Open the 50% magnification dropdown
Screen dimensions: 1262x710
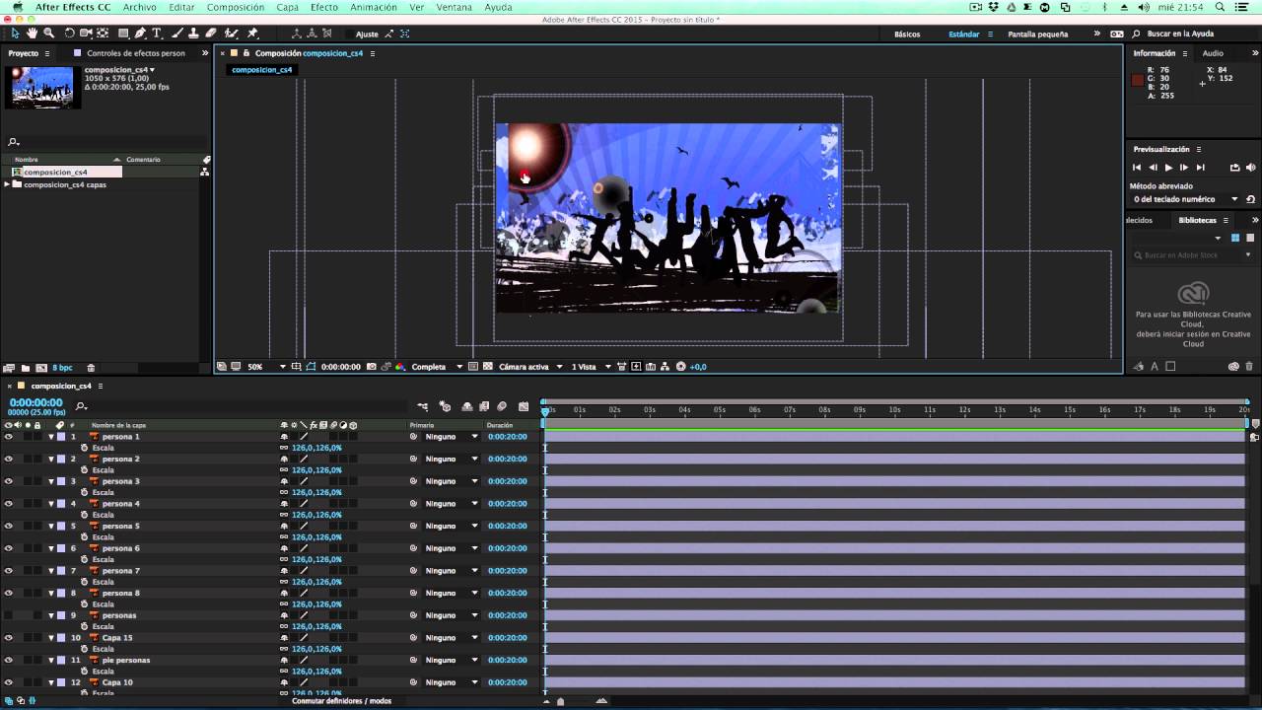pos(266,367)
